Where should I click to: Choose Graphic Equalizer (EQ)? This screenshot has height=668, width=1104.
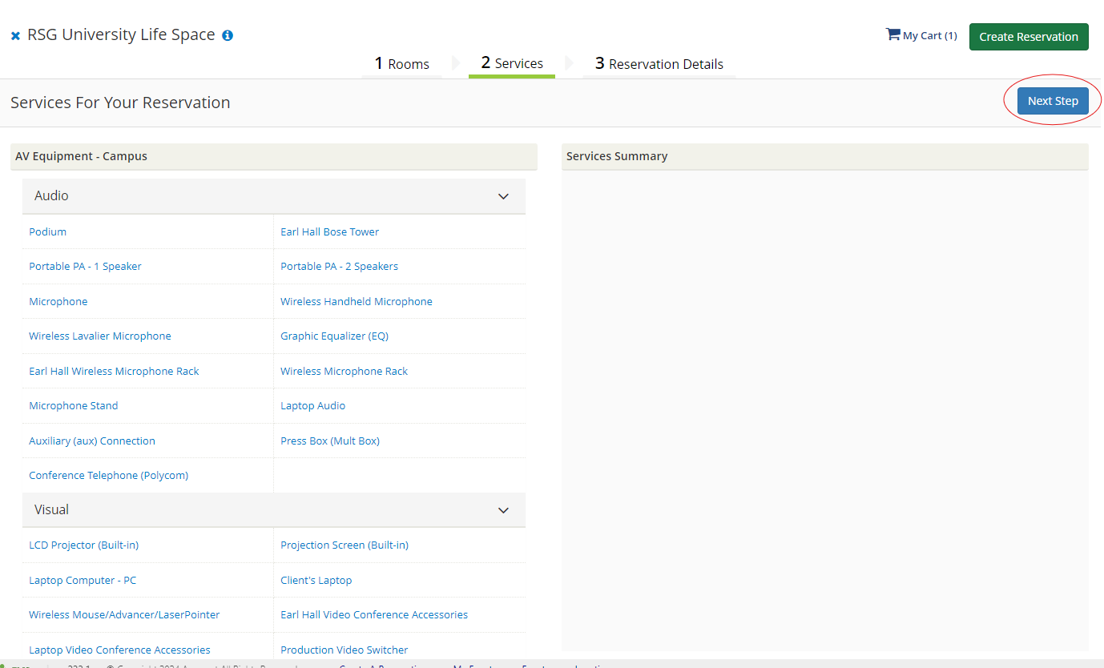334,336
